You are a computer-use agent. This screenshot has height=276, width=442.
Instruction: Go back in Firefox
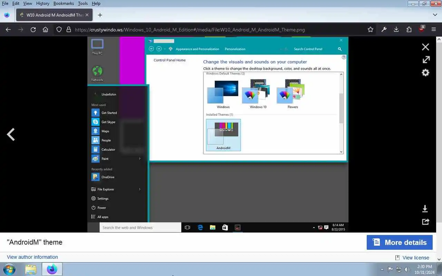tap(8, 30)
